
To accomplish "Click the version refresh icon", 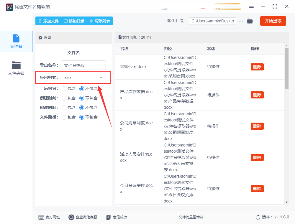I will click(x=258, y=217).
